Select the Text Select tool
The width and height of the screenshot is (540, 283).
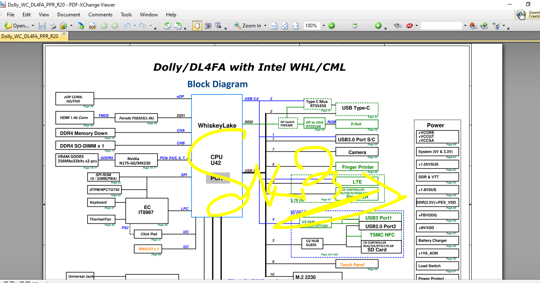pyautogui.click(x=218, y=25)
